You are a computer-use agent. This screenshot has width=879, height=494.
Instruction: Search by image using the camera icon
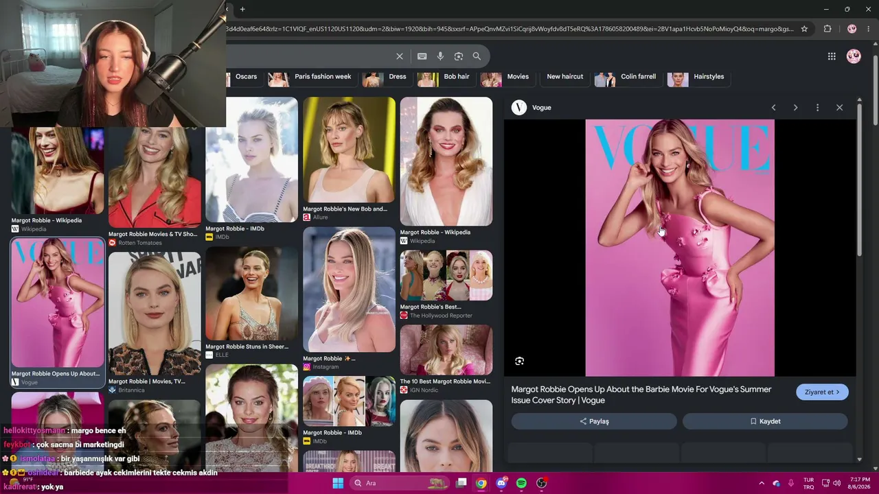(x=459, y=56)
